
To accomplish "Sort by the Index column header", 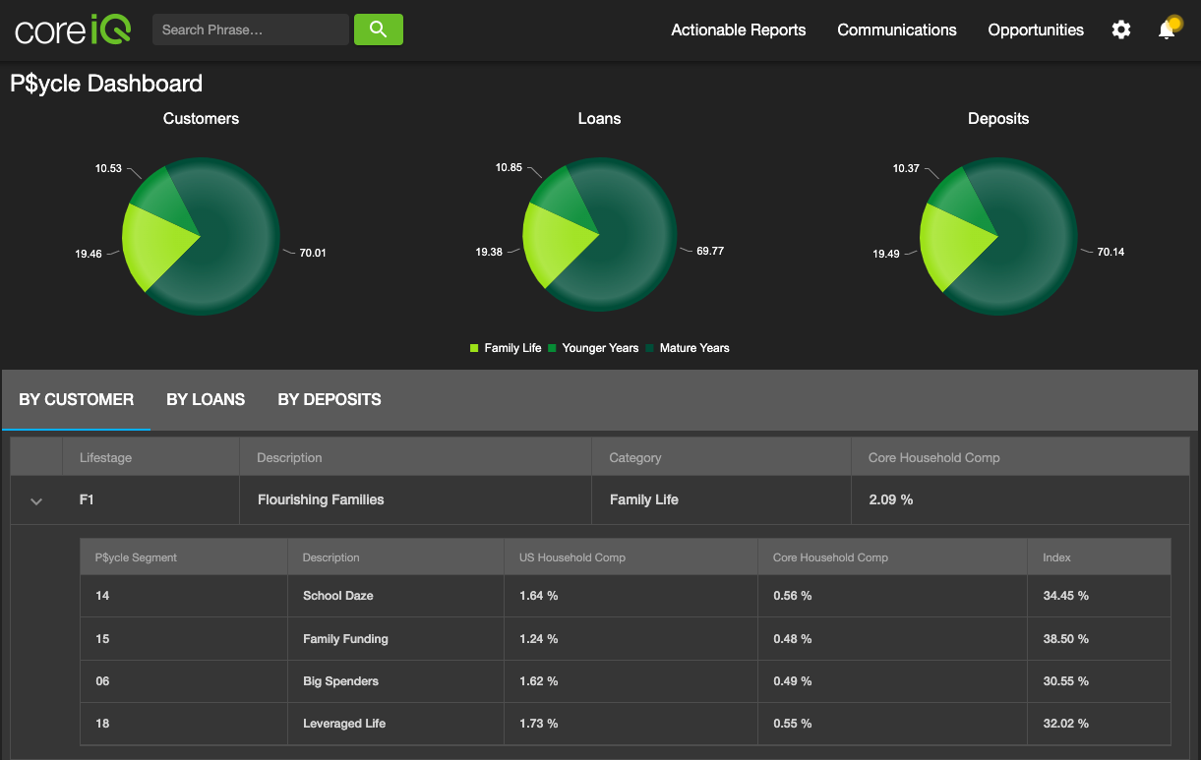I will coord(1099,557).
